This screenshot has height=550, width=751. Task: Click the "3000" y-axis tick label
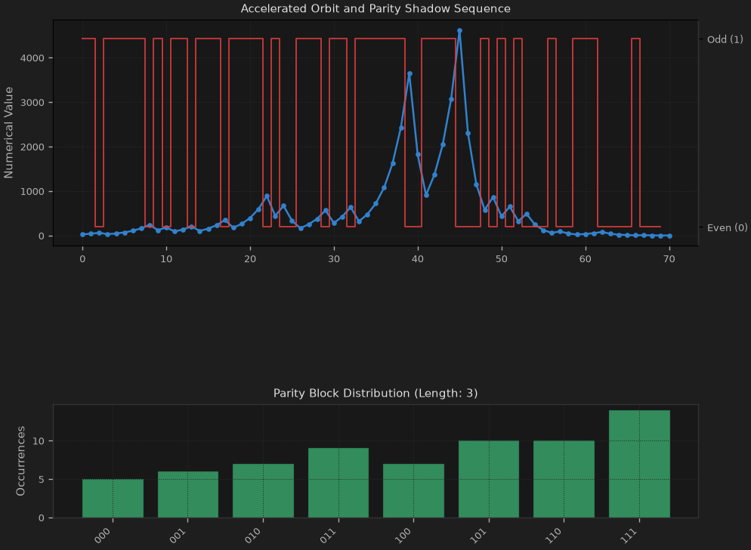(32, 103)
